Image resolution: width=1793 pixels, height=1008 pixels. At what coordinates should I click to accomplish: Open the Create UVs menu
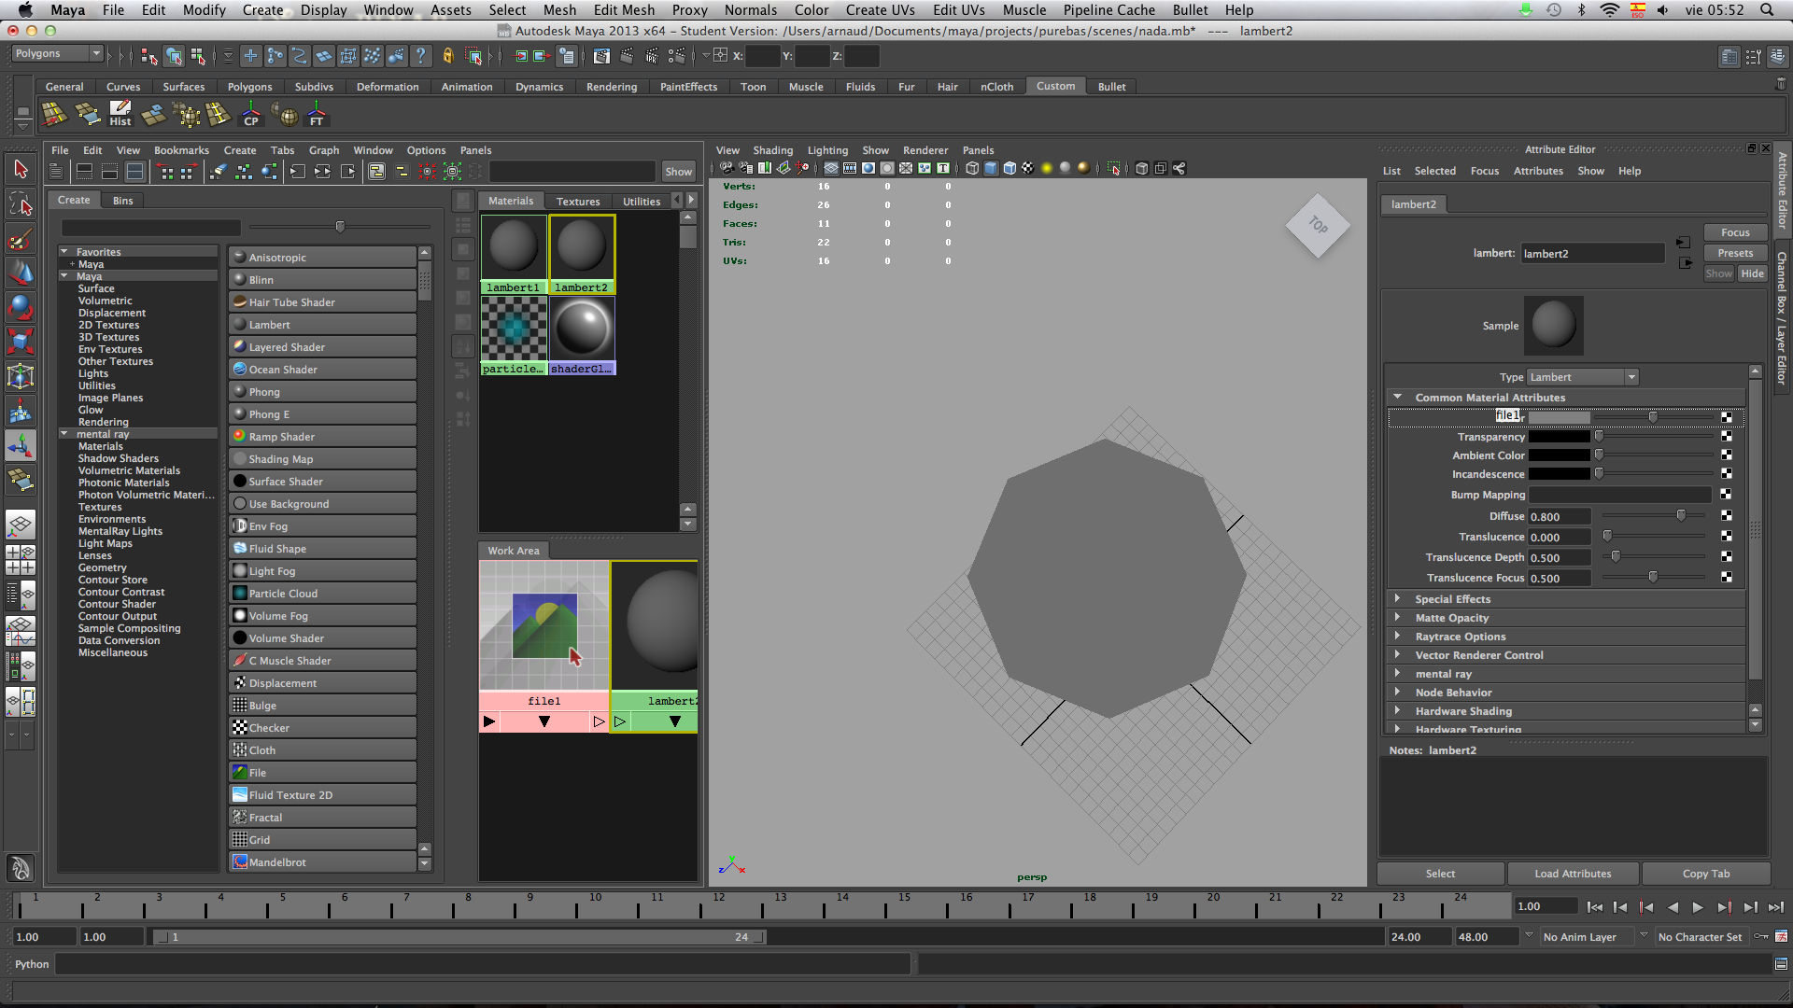pos(880,10)
